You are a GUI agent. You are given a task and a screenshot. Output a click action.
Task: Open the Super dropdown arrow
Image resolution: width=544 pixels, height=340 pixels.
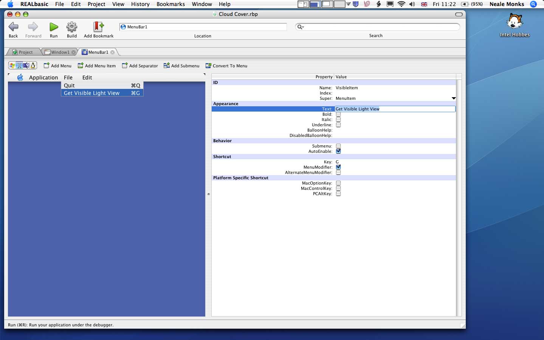click(x=454, y=98)
